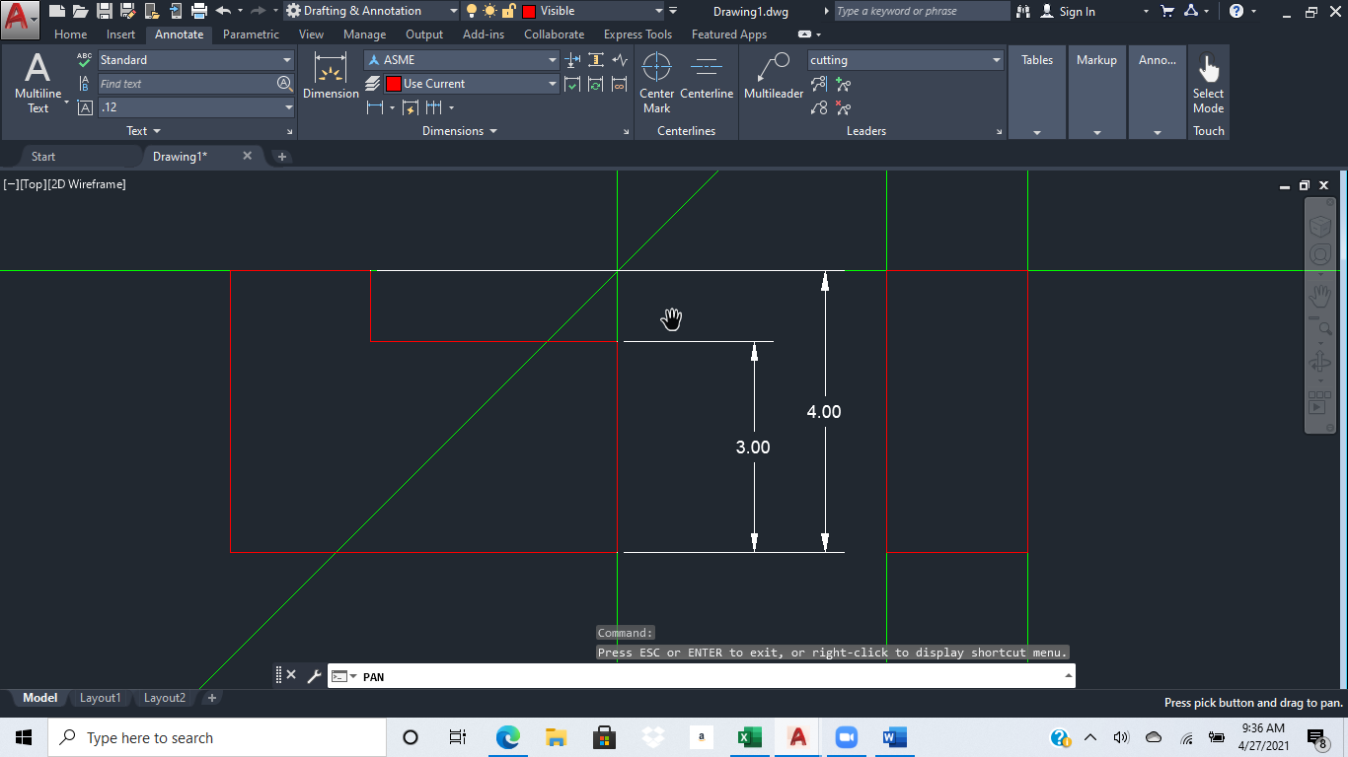Toggle the interface lock padlock
This screenshot has height=757, width=1348.
(x=508, y=10)
